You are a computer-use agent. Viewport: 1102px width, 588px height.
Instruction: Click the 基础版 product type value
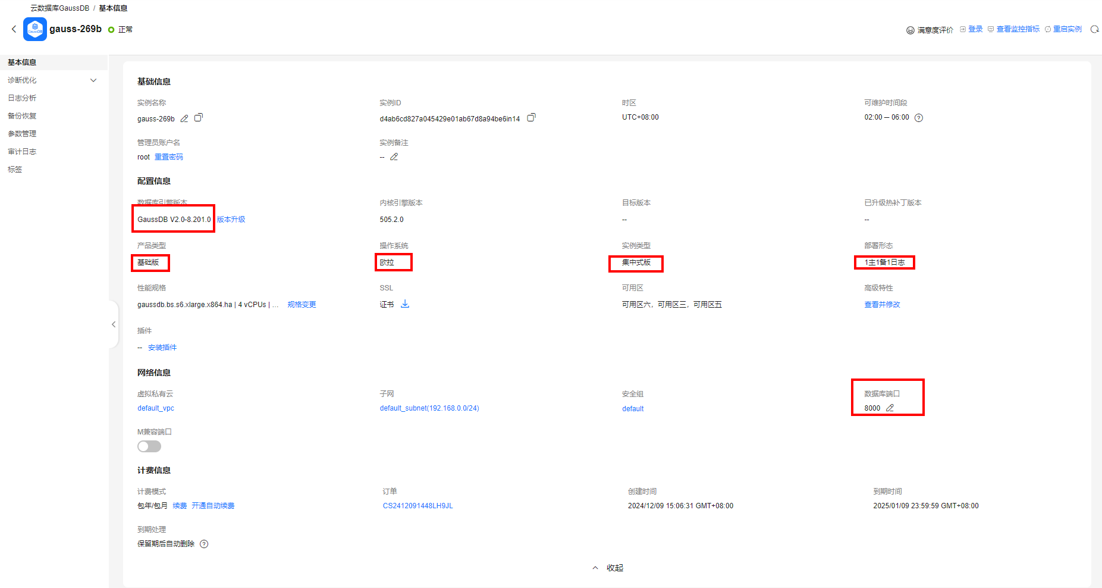coord(148,262)
